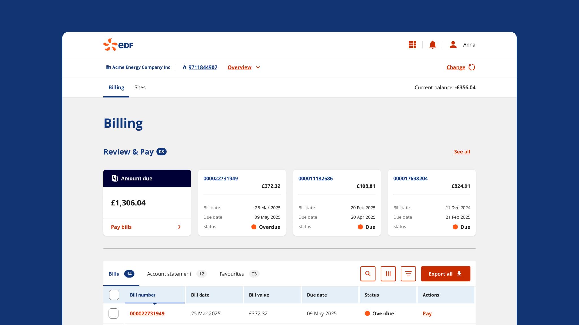Screen dimensions: 579x325
Task: Click the 08 badge beside Review & Pay
Action: click(161, 152)
